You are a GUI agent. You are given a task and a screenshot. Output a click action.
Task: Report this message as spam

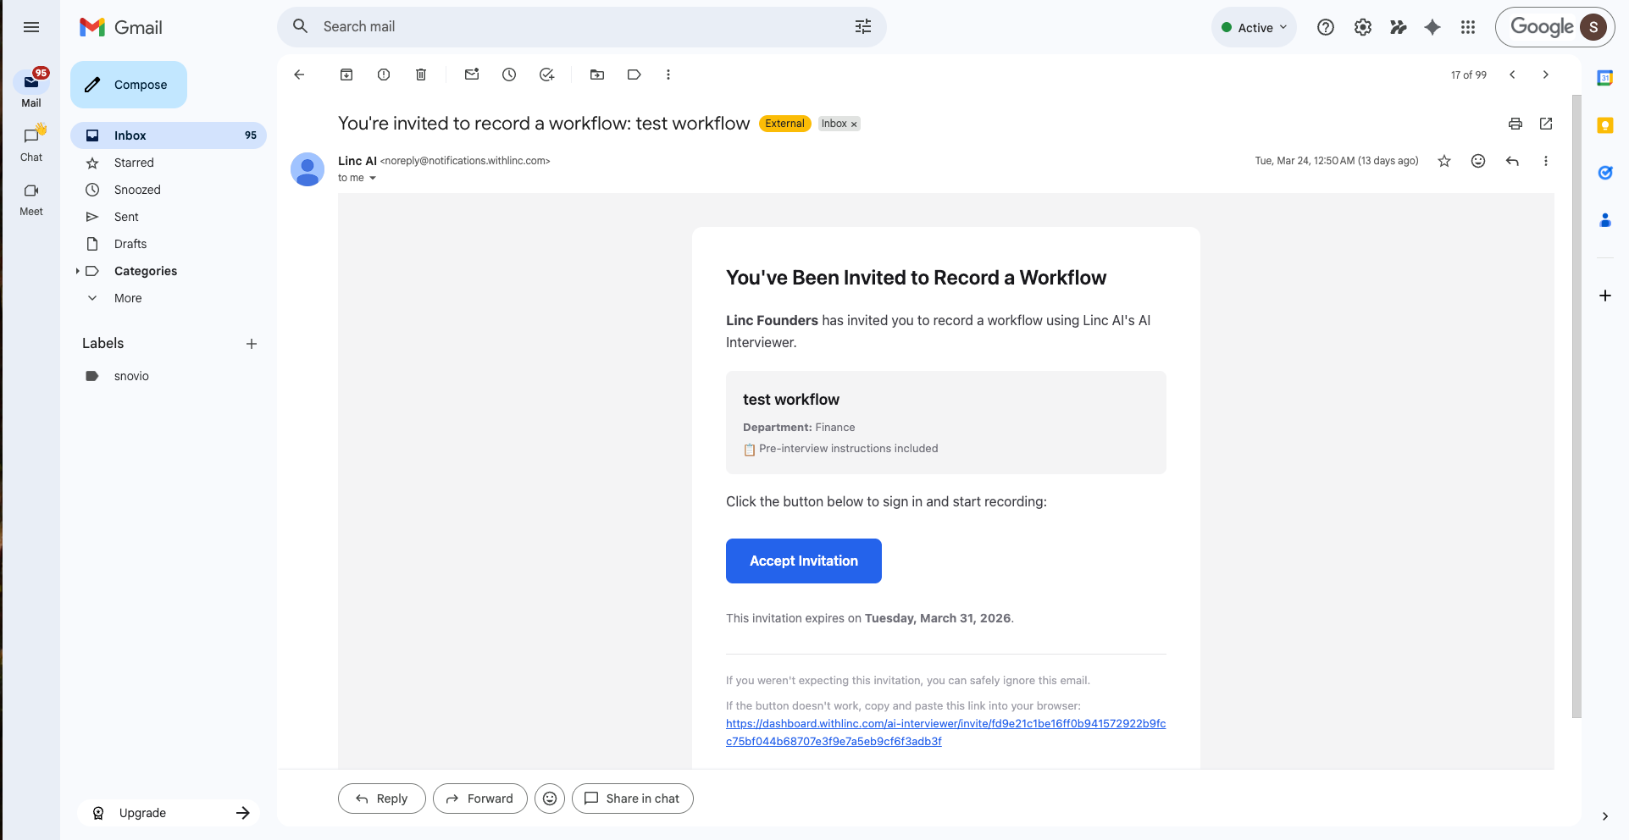click(x=384, y=75)
